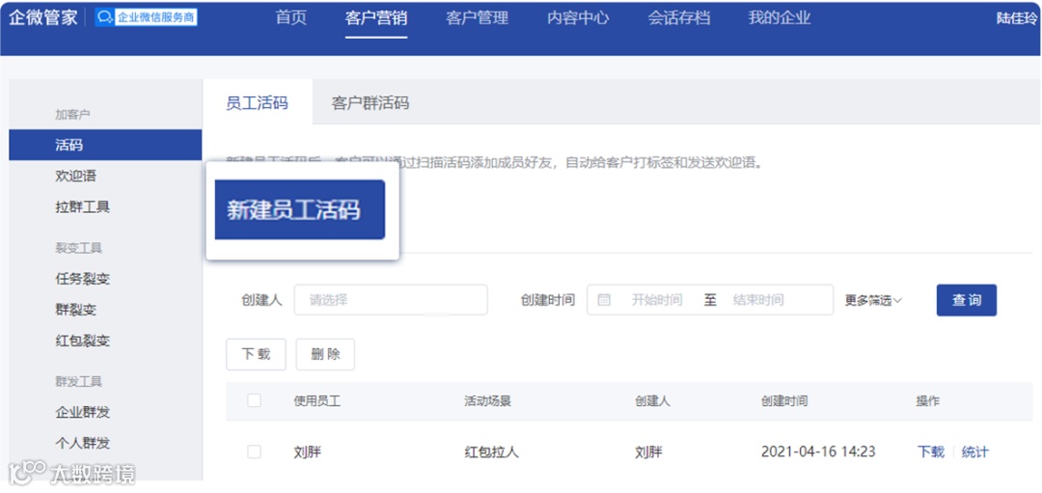Viewport: 1042px width, 493px height.
Task: Toggle the select-all checkbox in table header
Action: (x=254, y=400)
